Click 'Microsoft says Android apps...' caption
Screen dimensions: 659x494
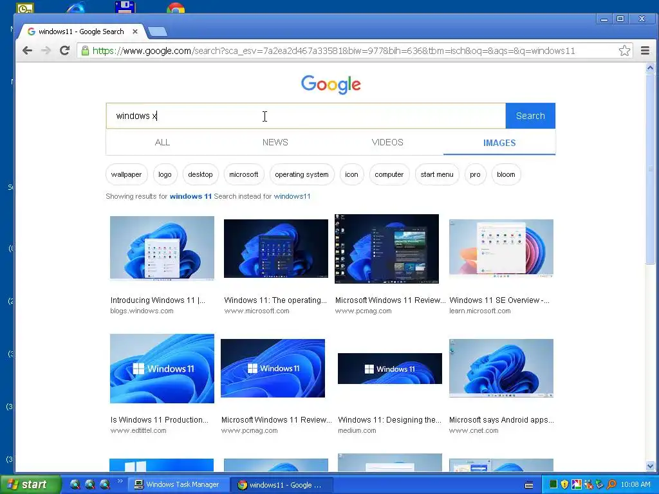coord(501,419)
